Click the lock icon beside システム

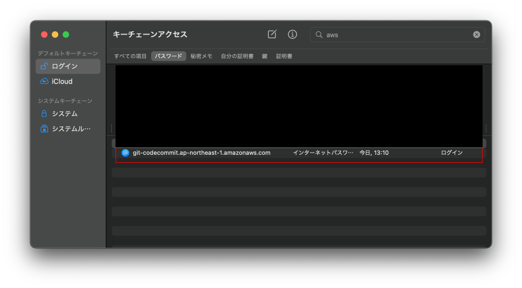tap(44, 113)
